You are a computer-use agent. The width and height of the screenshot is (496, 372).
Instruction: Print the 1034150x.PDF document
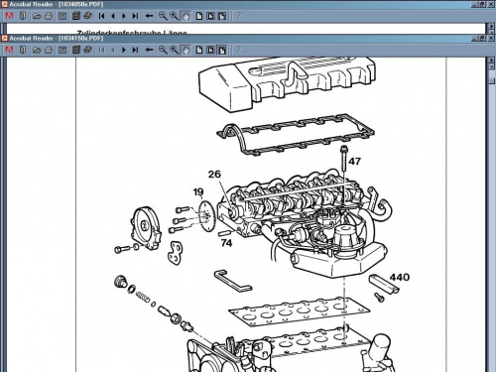click(88, 50)
